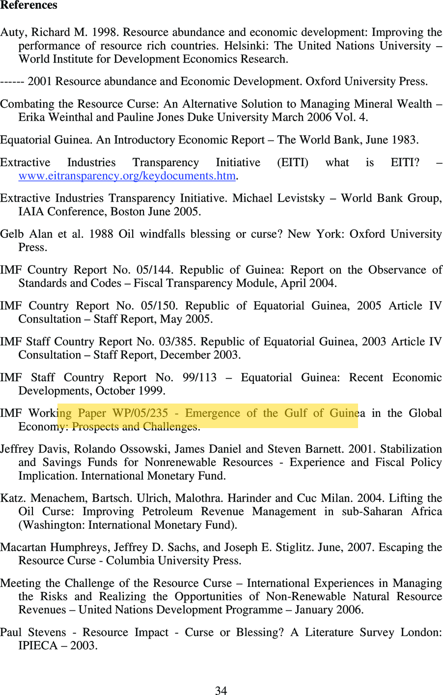Click the IMF Staff Country Report No. 99/113 entry
Viewport: 443px width, 695px height.
[221, 384]
